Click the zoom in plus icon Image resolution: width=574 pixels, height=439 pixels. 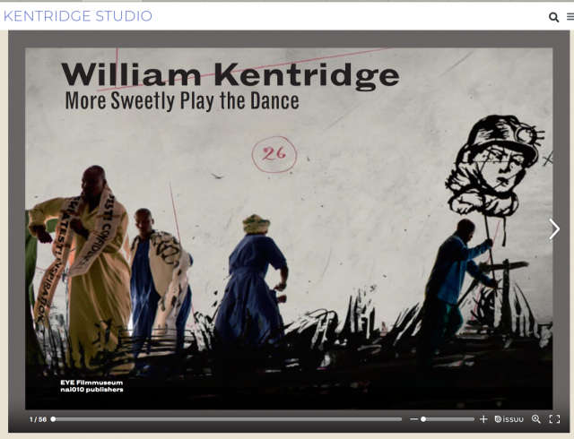(x=483, y=419)
